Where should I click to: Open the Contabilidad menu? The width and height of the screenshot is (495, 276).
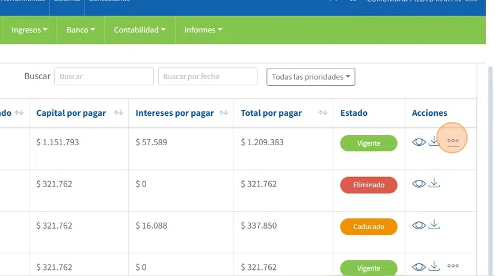click(x=140, y=30)
